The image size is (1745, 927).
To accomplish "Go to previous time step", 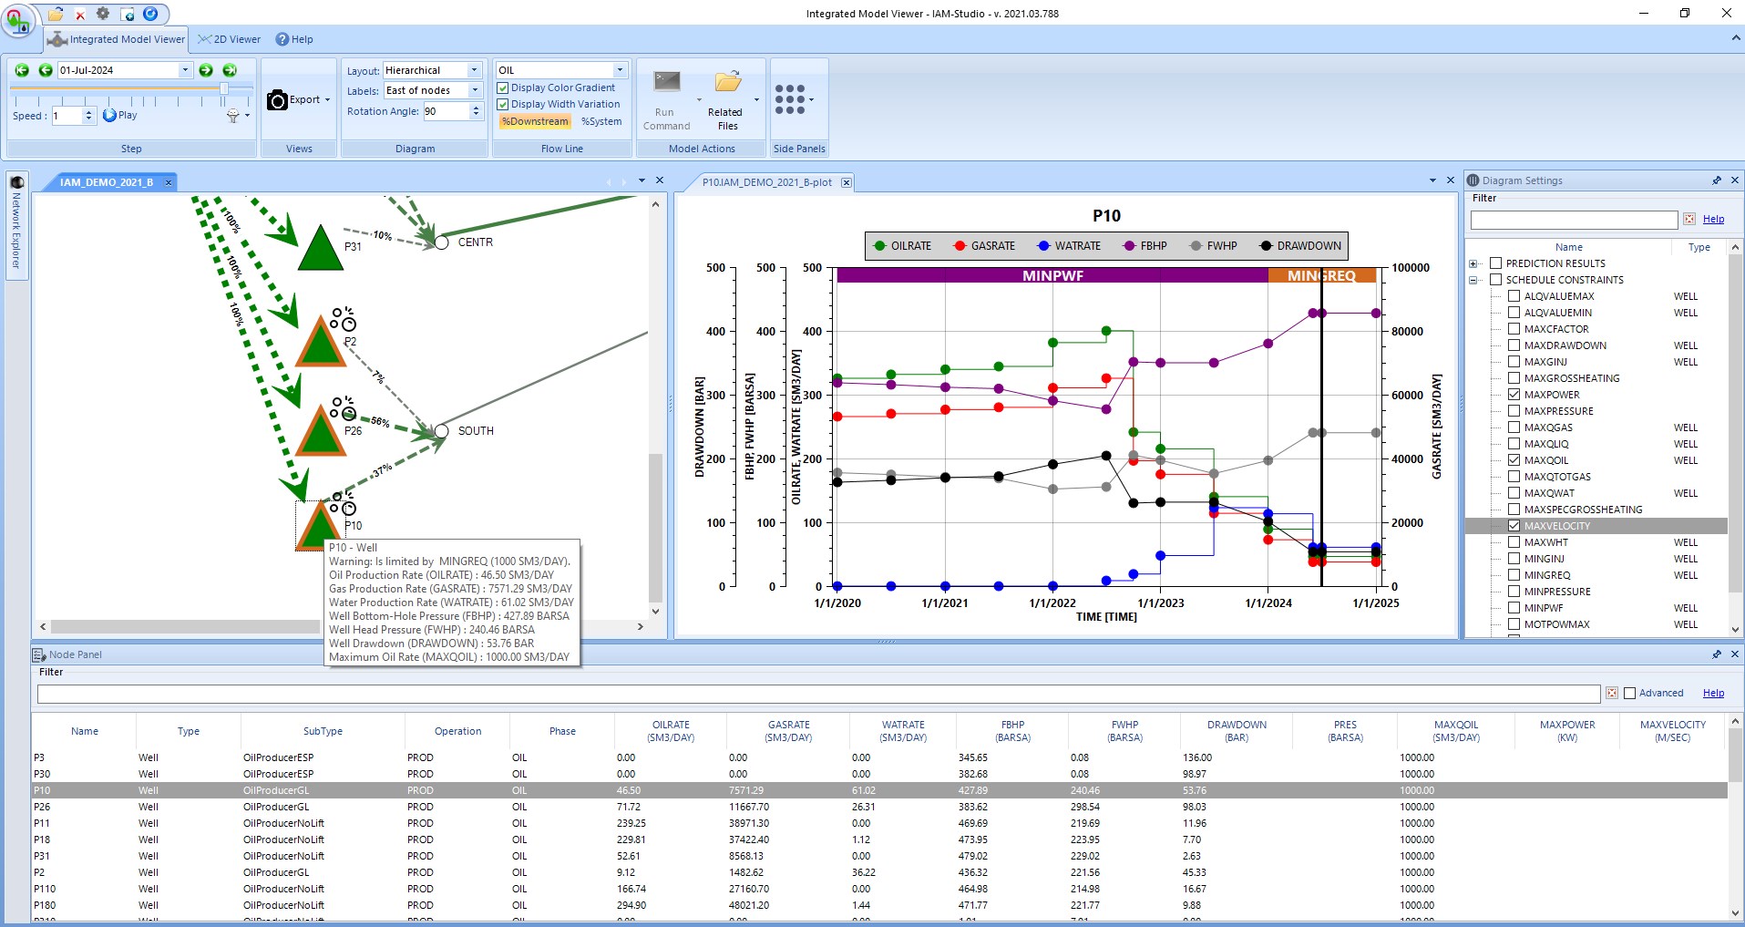I will 45,70.
